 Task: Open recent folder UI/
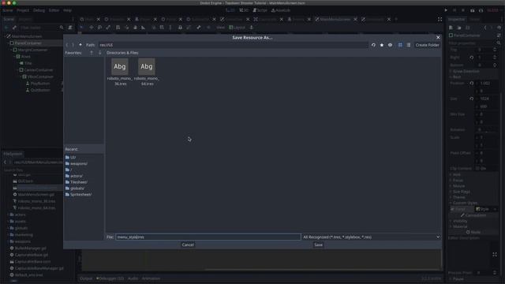point(71,158)
